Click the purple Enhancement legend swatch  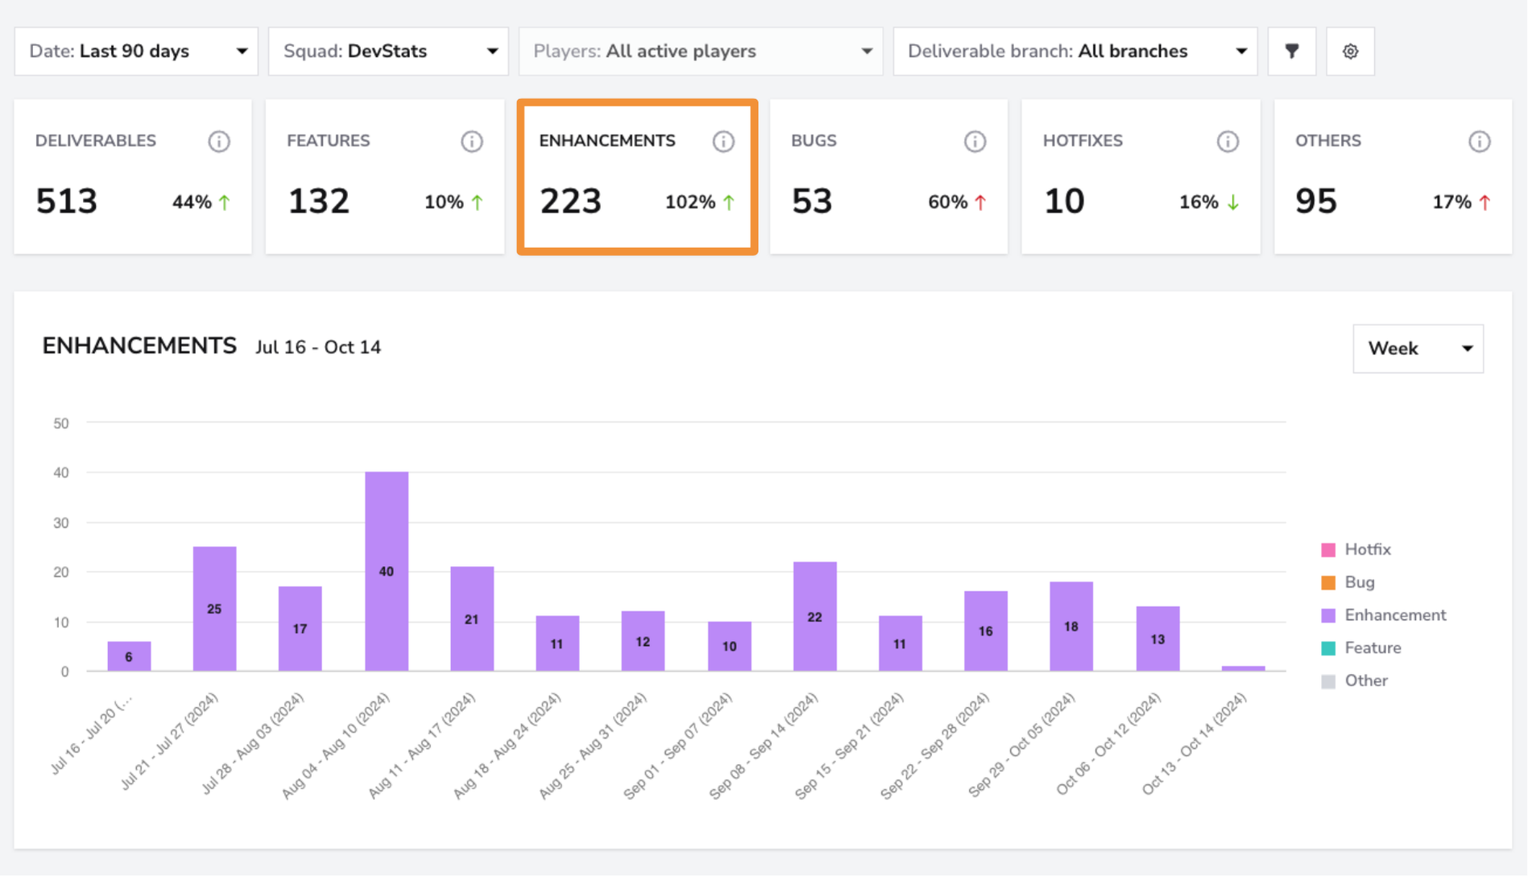click(1329, 616)
